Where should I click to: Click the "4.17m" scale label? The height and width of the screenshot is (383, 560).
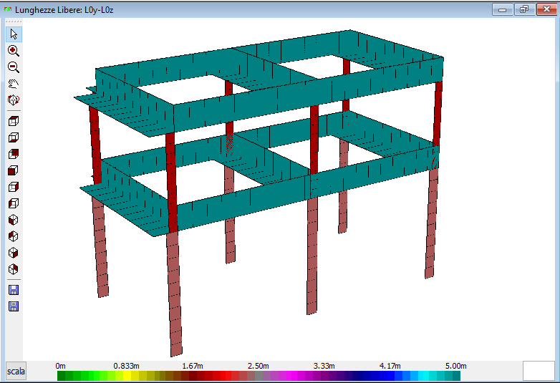[390, 366]
